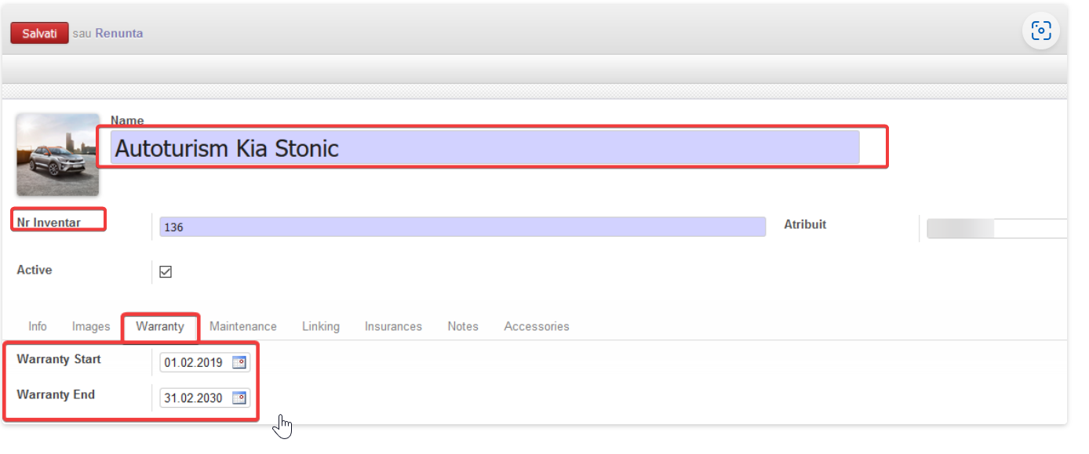Screen dimensions: 1089x454
Task: Toggle the Active checkbox
Action: [x=166, y=272]
